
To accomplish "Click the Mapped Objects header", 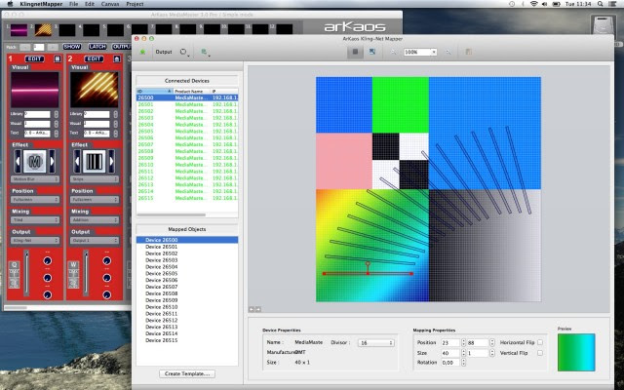I will tap(187, 229).
